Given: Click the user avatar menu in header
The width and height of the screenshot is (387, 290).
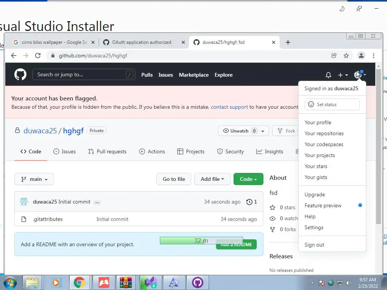Looking at the screenshot, I should (360, 74).
